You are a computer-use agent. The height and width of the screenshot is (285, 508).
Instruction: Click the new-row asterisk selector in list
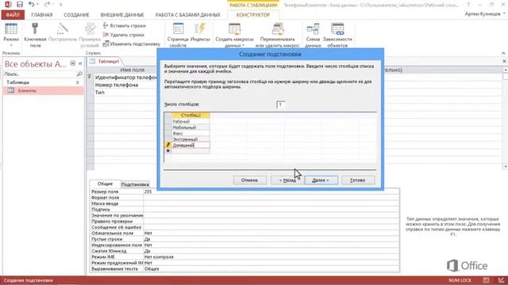pos(167,151)
